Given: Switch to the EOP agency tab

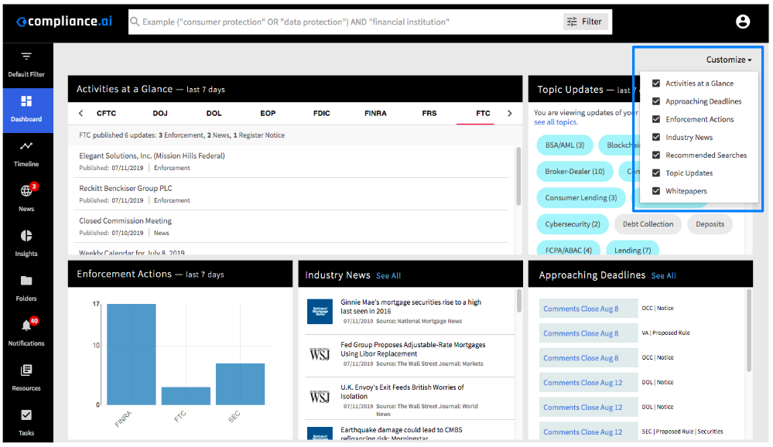Looking at the screenshot, I should click(x=268, y=114).
